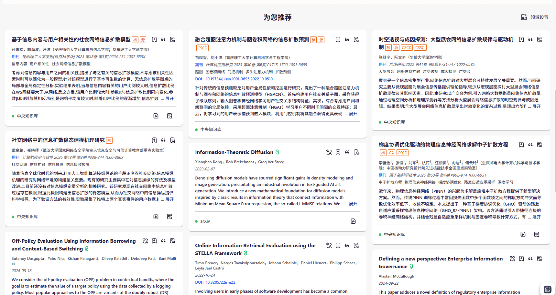Bookmark 社交网络中的信息扩散稳态建模机理研究
Viewport: 556px width, 295px height.
tap(154, 140)
